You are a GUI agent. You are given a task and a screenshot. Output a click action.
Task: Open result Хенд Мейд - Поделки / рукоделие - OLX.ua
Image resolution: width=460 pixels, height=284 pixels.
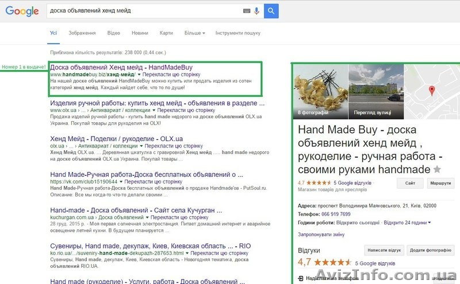[117, 139]
